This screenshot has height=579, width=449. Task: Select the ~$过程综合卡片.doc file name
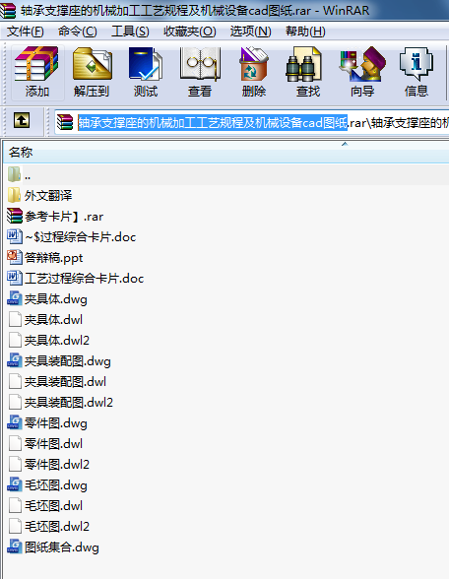[80, 236]
